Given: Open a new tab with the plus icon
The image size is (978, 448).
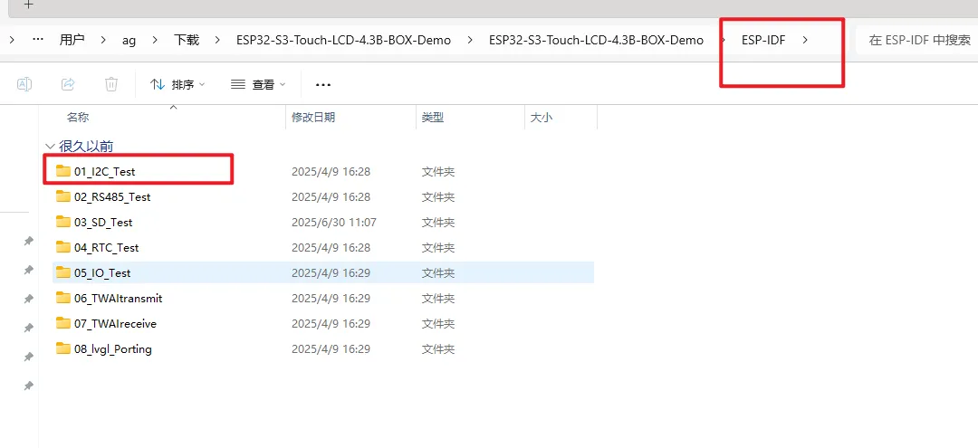Looking at the screenshot, I should click(x=28, y=5).
